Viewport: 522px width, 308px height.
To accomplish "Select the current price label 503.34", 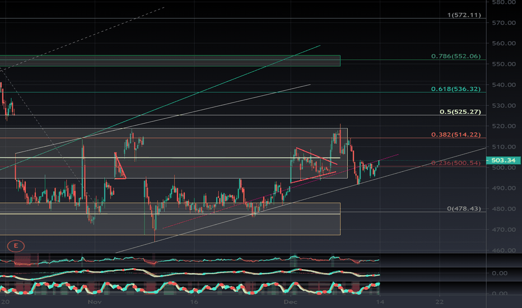I will tap(503, 160).
